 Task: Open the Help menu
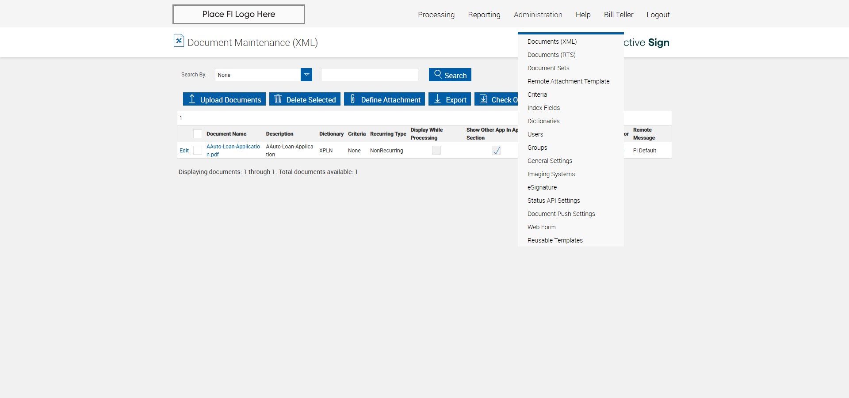583,15
